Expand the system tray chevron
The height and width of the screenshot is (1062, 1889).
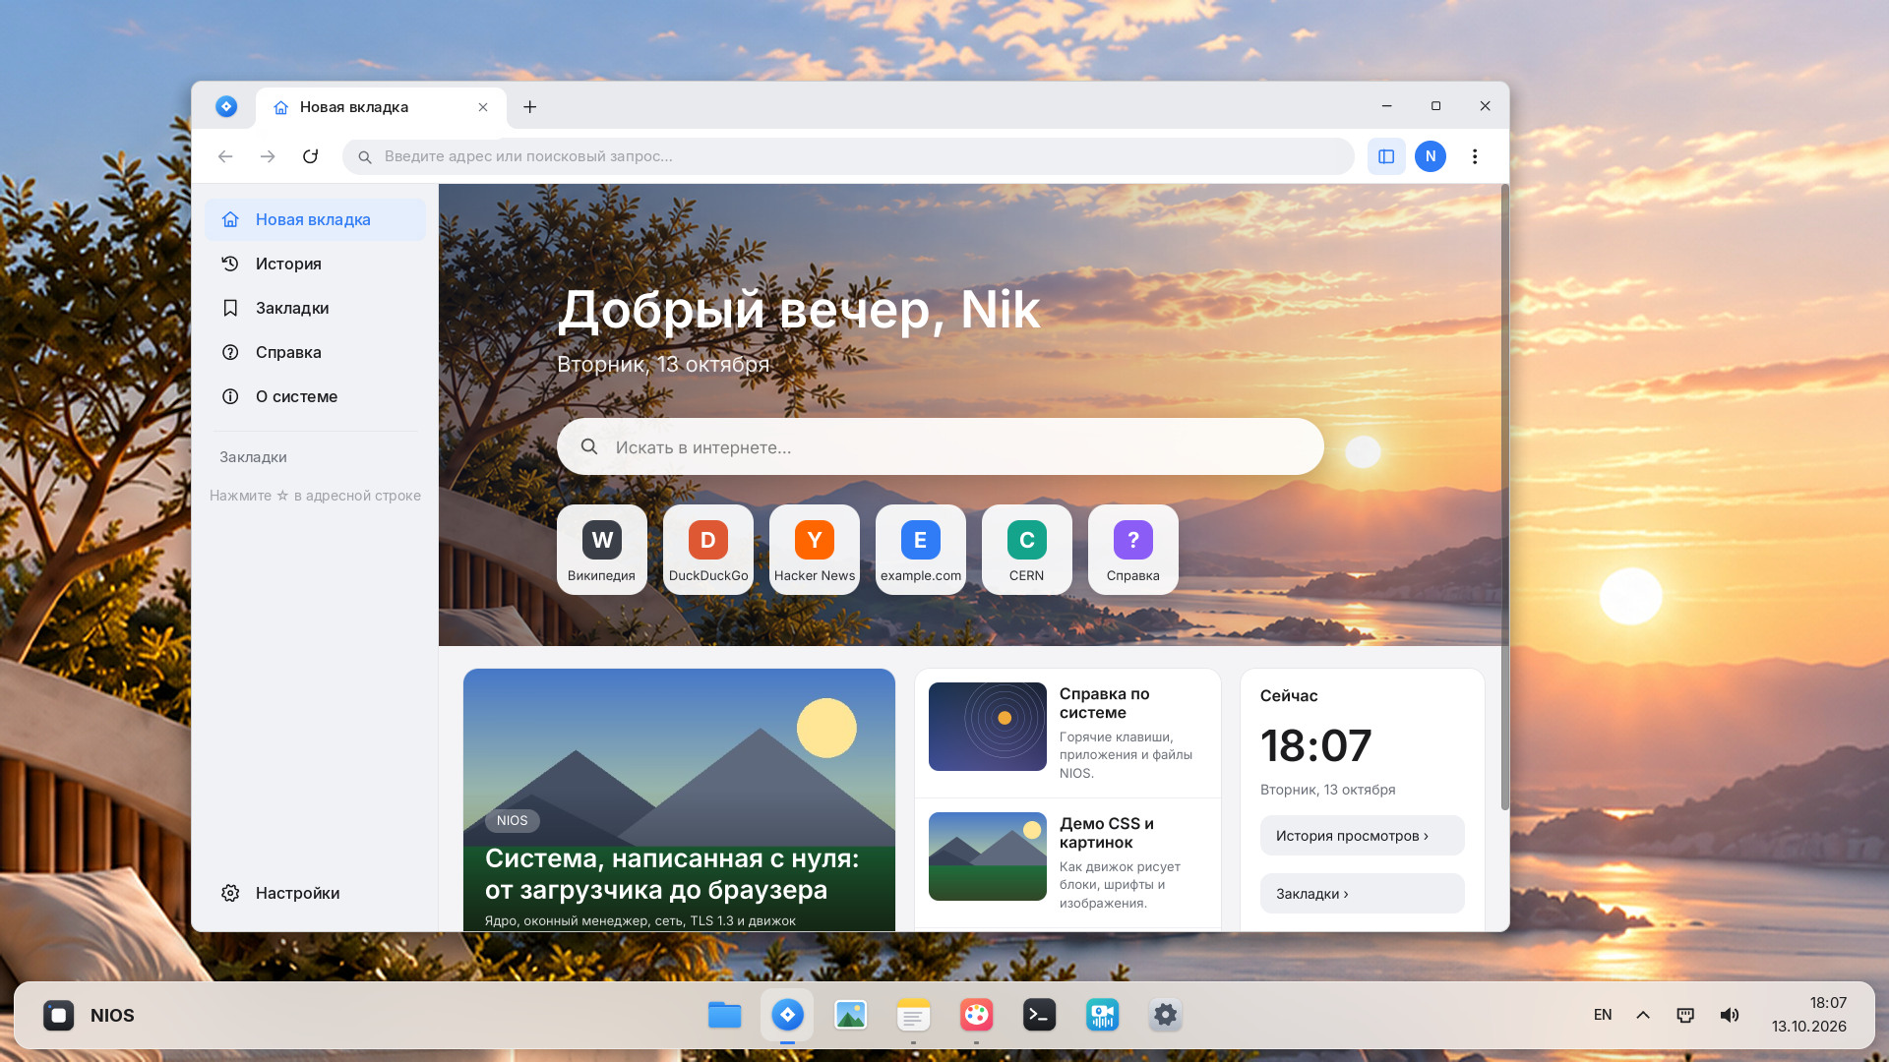point(1643,1015)
